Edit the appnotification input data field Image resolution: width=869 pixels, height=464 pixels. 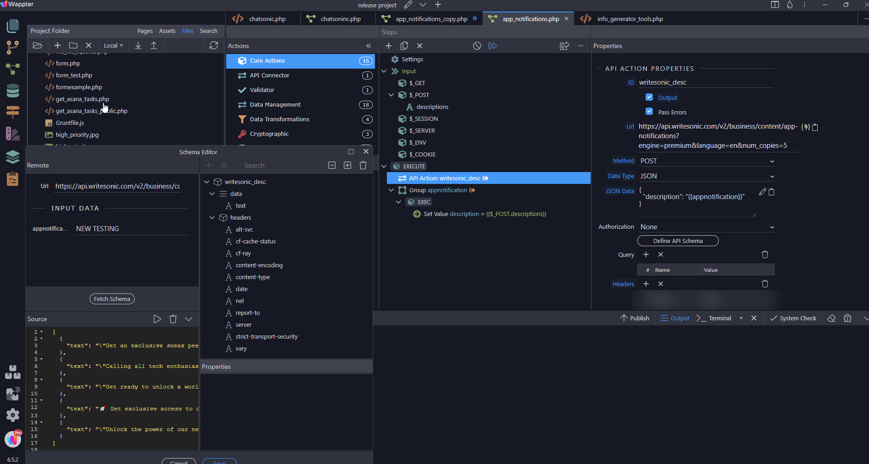[x=131, y=228]
